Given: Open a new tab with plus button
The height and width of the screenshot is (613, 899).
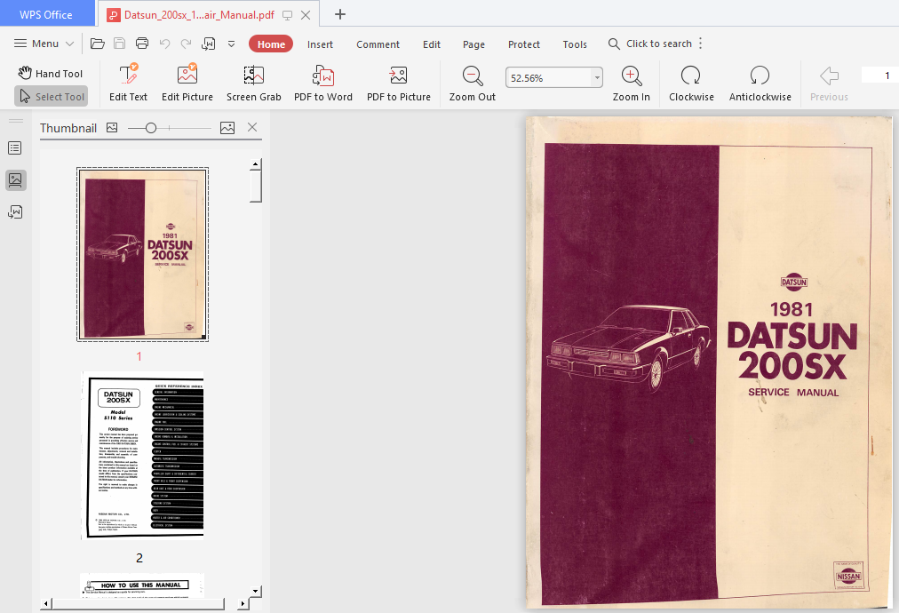Looking at the screenshot, I should pos(340,14).
